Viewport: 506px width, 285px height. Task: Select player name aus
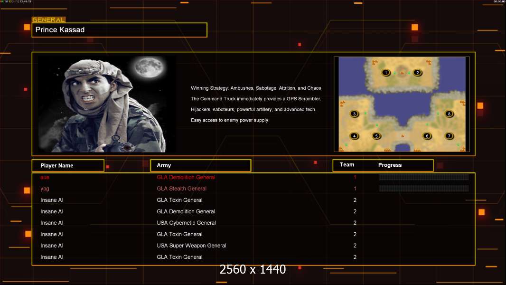pyautogui.click(x=45, y=177)
